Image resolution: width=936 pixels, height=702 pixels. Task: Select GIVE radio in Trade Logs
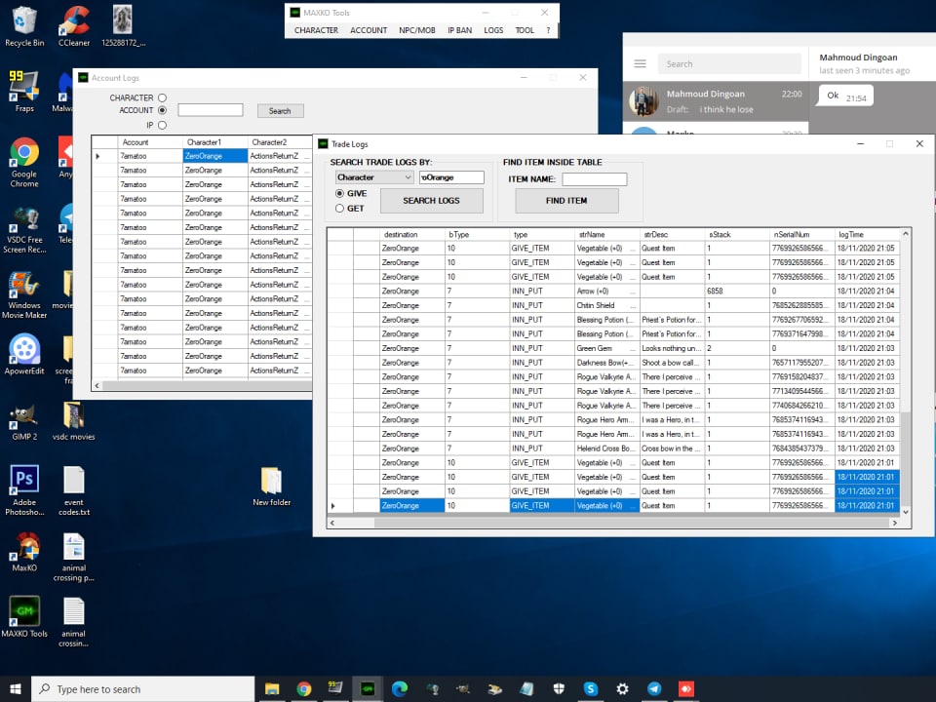339,193
